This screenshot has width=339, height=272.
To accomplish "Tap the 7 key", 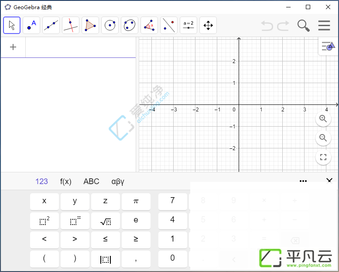I will pyautogui.click(x=172, y=201).
